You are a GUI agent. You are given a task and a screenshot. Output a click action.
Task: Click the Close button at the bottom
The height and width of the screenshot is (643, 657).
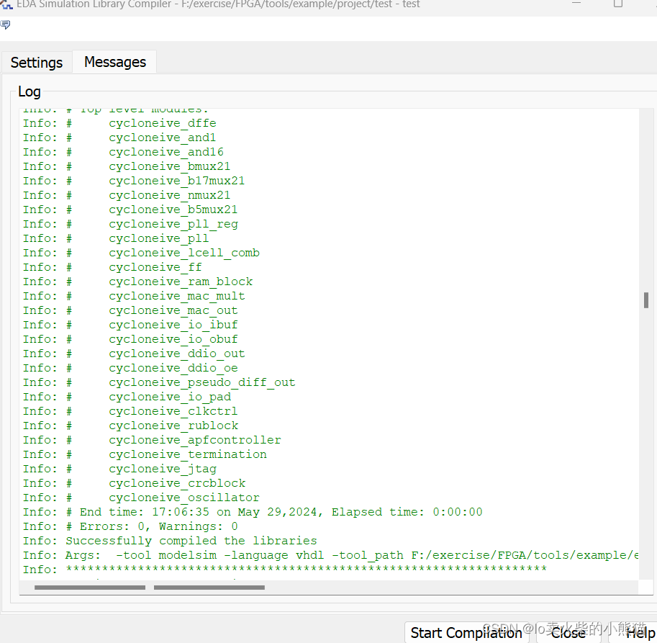click(568, 632)
